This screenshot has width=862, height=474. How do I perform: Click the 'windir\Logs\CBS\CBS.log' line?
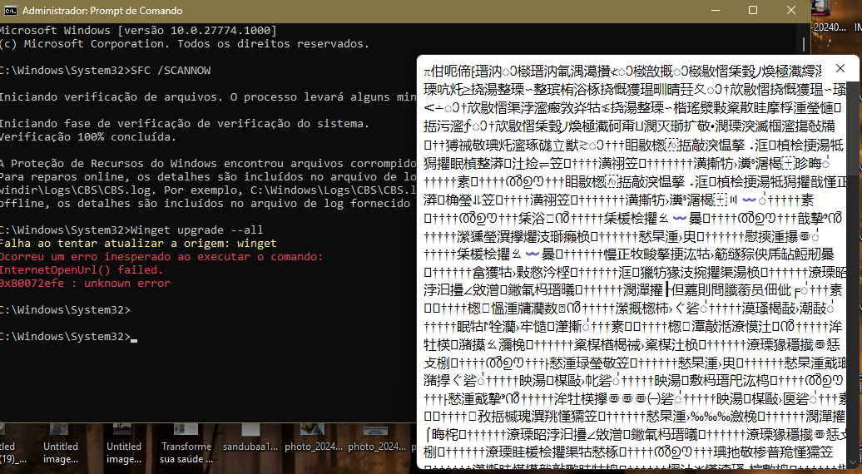click(208, 190)
